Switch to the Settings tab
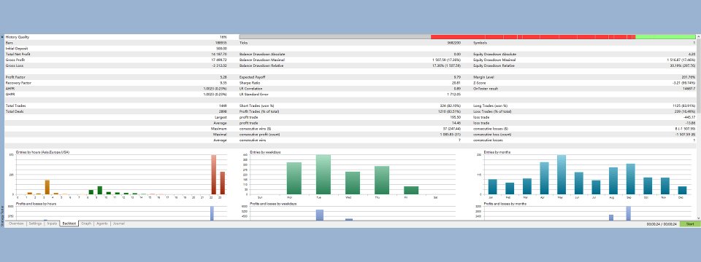 (35, 223)
